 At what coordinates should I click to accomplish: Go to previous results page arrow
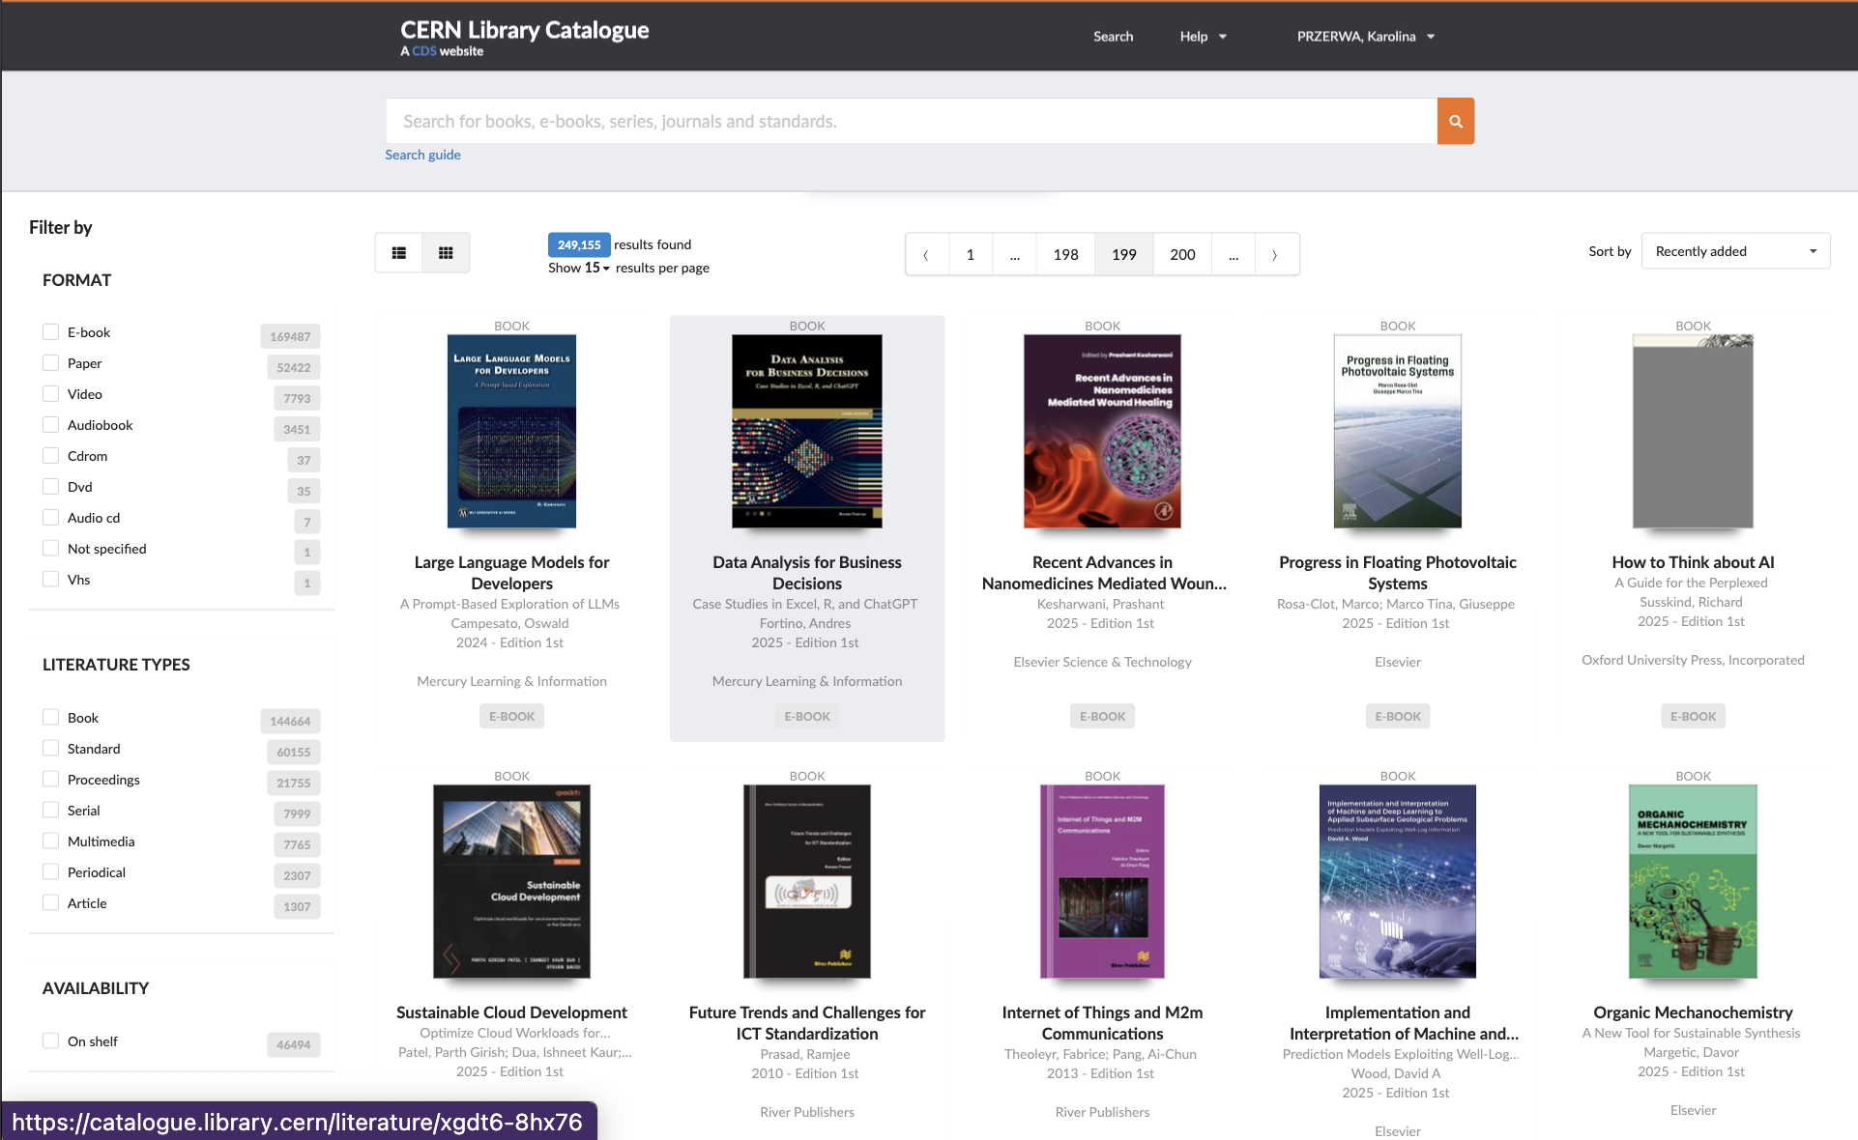point(926,255)
